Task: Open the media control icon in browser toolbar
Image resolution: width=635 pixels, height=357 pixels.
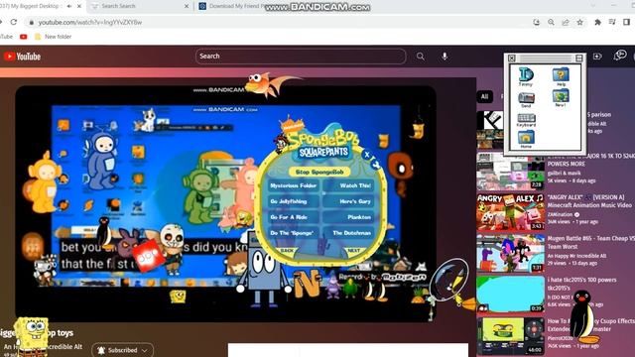Action: pos(612,22)
